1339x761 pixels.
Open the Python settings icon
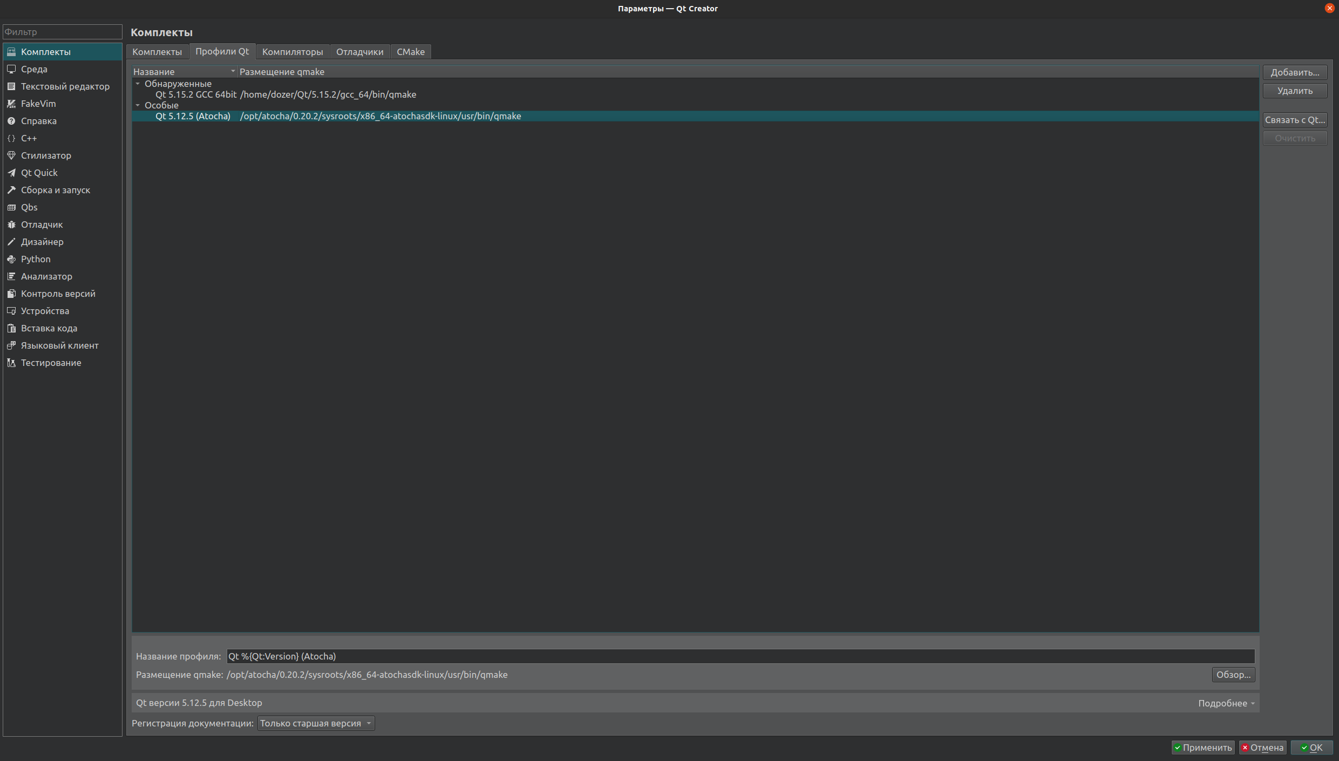pos(11,259)
